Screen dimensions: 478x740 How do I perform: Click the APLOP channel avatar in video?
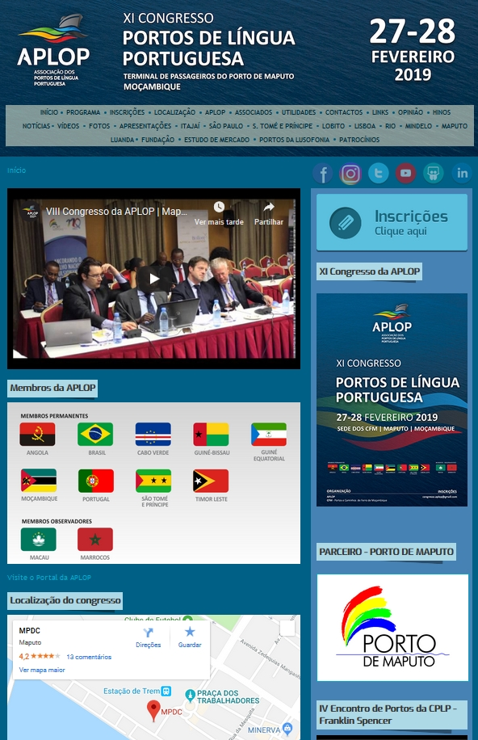pos(31,212)
